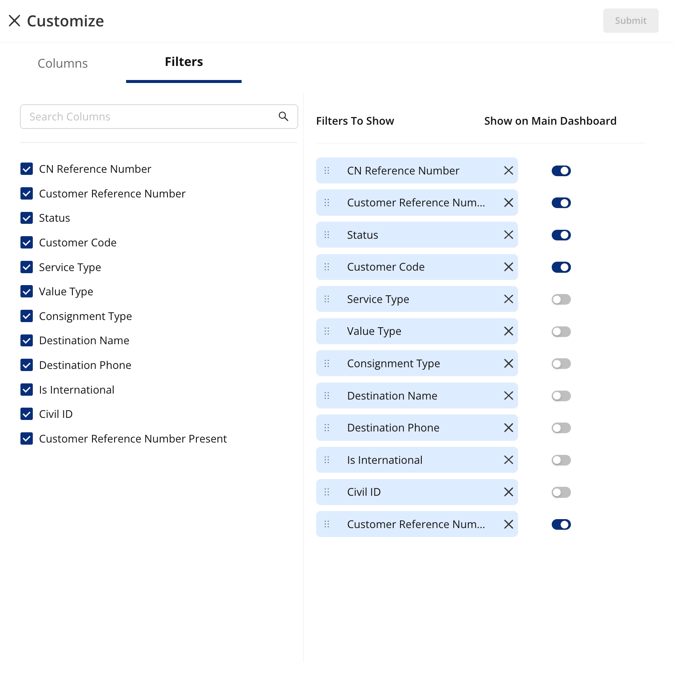
Task: Remove CN Reference Number filter chip
Action: pyautogui.click(x=508, y=171)
